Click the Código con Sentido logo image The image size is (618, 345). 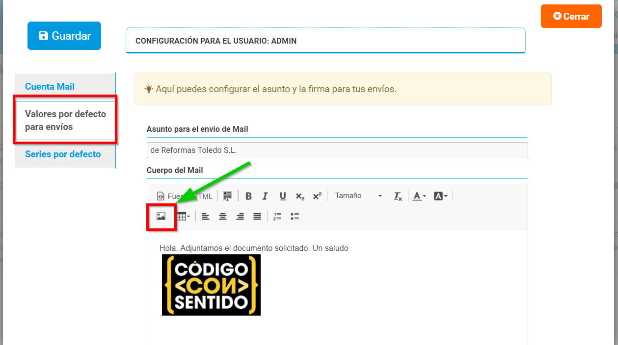click(211, 285)
